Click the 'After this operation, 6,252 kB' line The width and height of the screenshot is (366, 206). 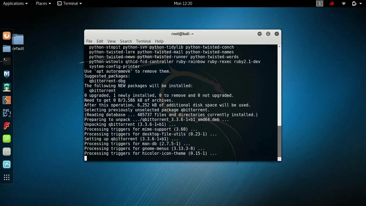pyautogui.click(x=167, y=105)
